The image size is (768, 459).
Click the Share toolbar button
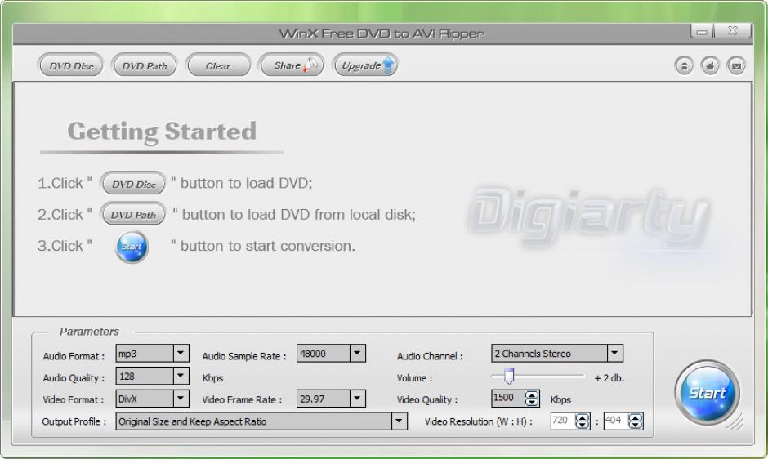point(292,65)
